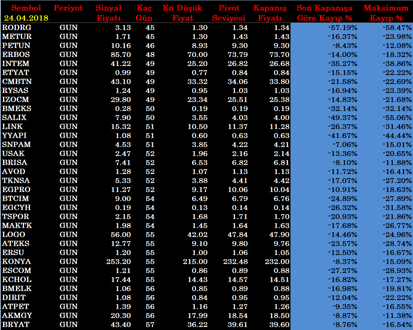Click YYAPI maximum loss -44.44%
The image size is (413, 330).
(397, 136)
